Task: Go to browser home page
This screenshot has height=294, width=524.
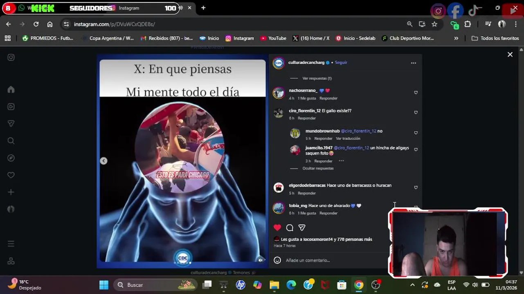Action: click(x=50, y=24)
